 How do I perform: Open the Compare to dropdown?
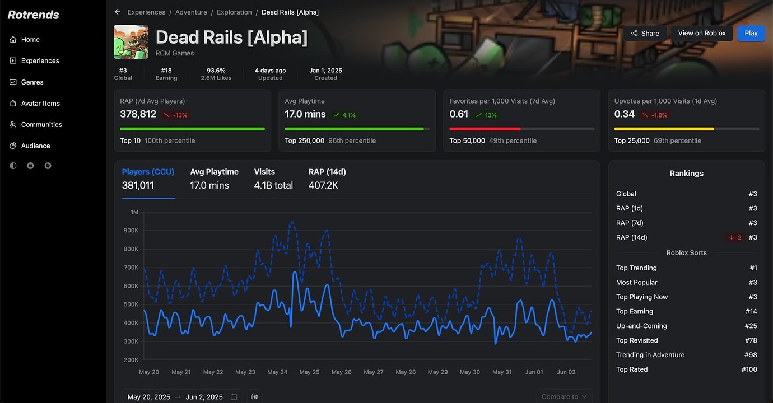[x=564, y=396]
